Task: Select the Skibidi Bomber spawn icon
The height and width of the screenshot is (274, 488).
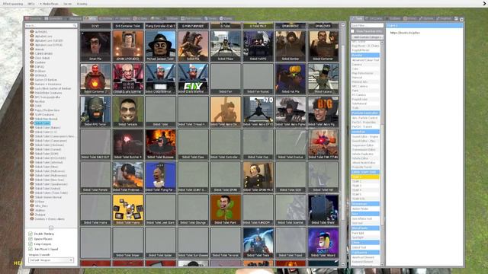Action: pyautogui.click(x=291, y=46)
